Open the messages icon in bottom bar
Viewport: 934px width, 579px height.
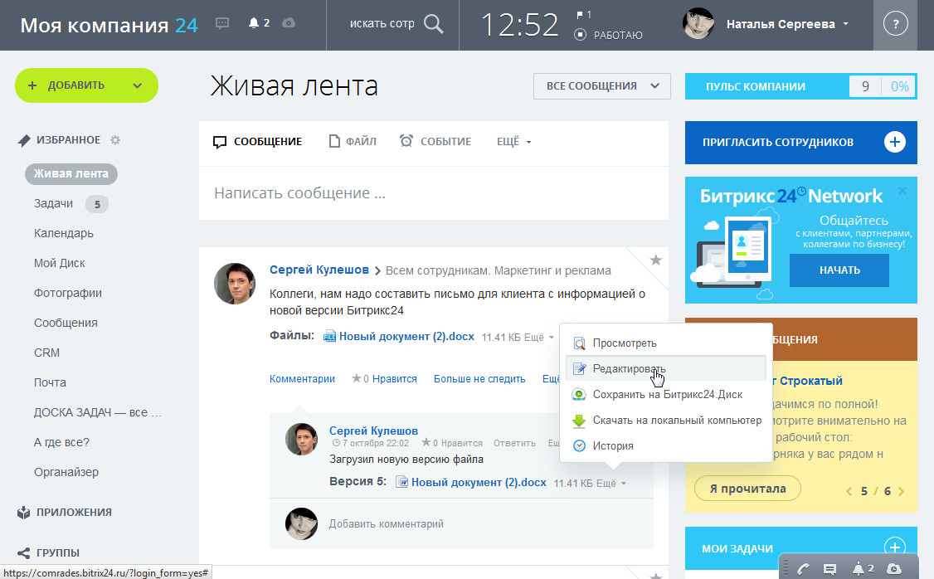(x=829, y=569)
